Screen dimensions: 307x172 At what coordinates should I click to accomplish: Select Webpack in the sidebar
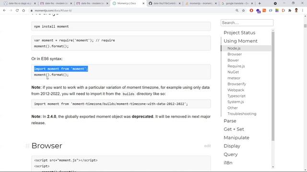pyautogui.click(x=236, y=90)
